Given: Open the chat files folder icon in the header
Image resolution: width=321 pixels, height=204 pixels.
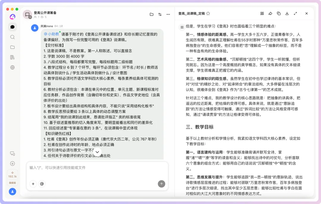Looking at the screenshot, I should click(x=152, y=14).
